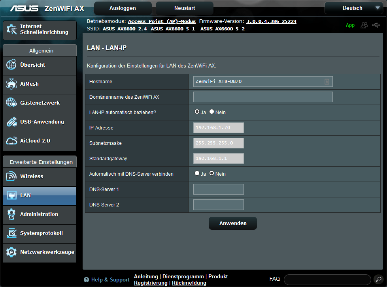Screen dimensions: 387x287
Task: Open the Gästenetzwerk menu item
Action: point(40,103)
